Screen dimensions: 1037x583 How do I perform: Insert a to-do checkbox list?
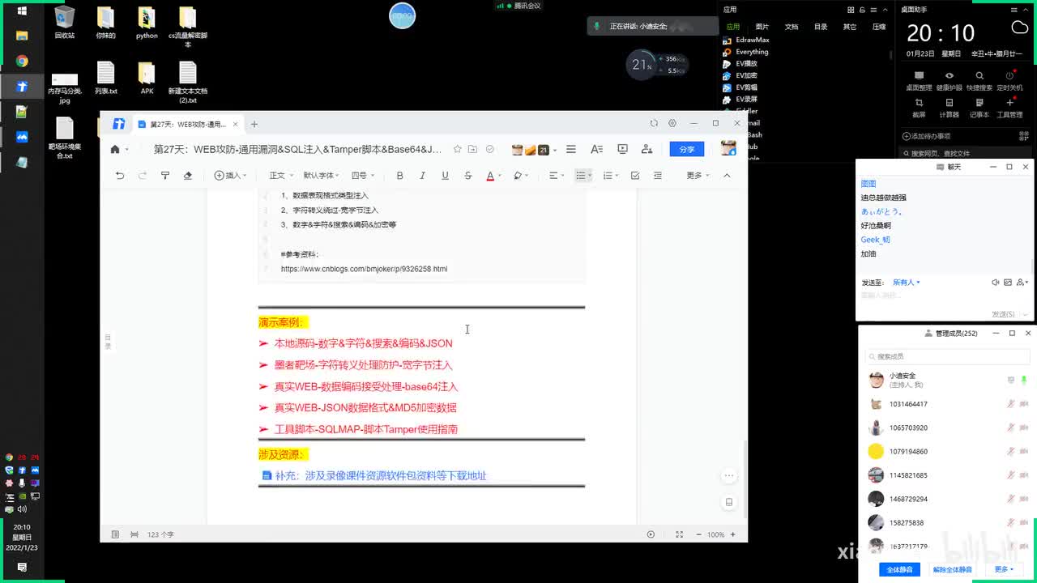tap(635, 175)
